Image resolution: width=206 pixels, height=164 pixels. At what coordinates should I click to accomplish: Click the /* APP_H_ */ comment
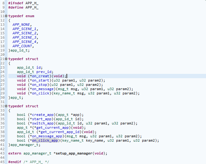tap(36, 162)
